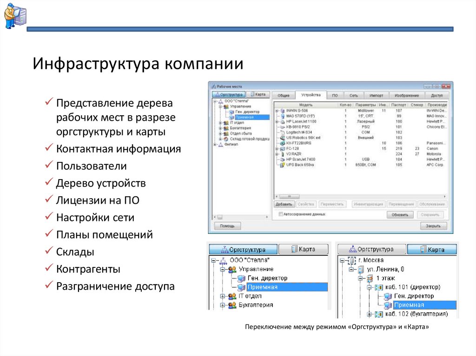The height and width of the screenshot is (356, 476).
Task: Click the Обновить button
Action: [401, 214]
